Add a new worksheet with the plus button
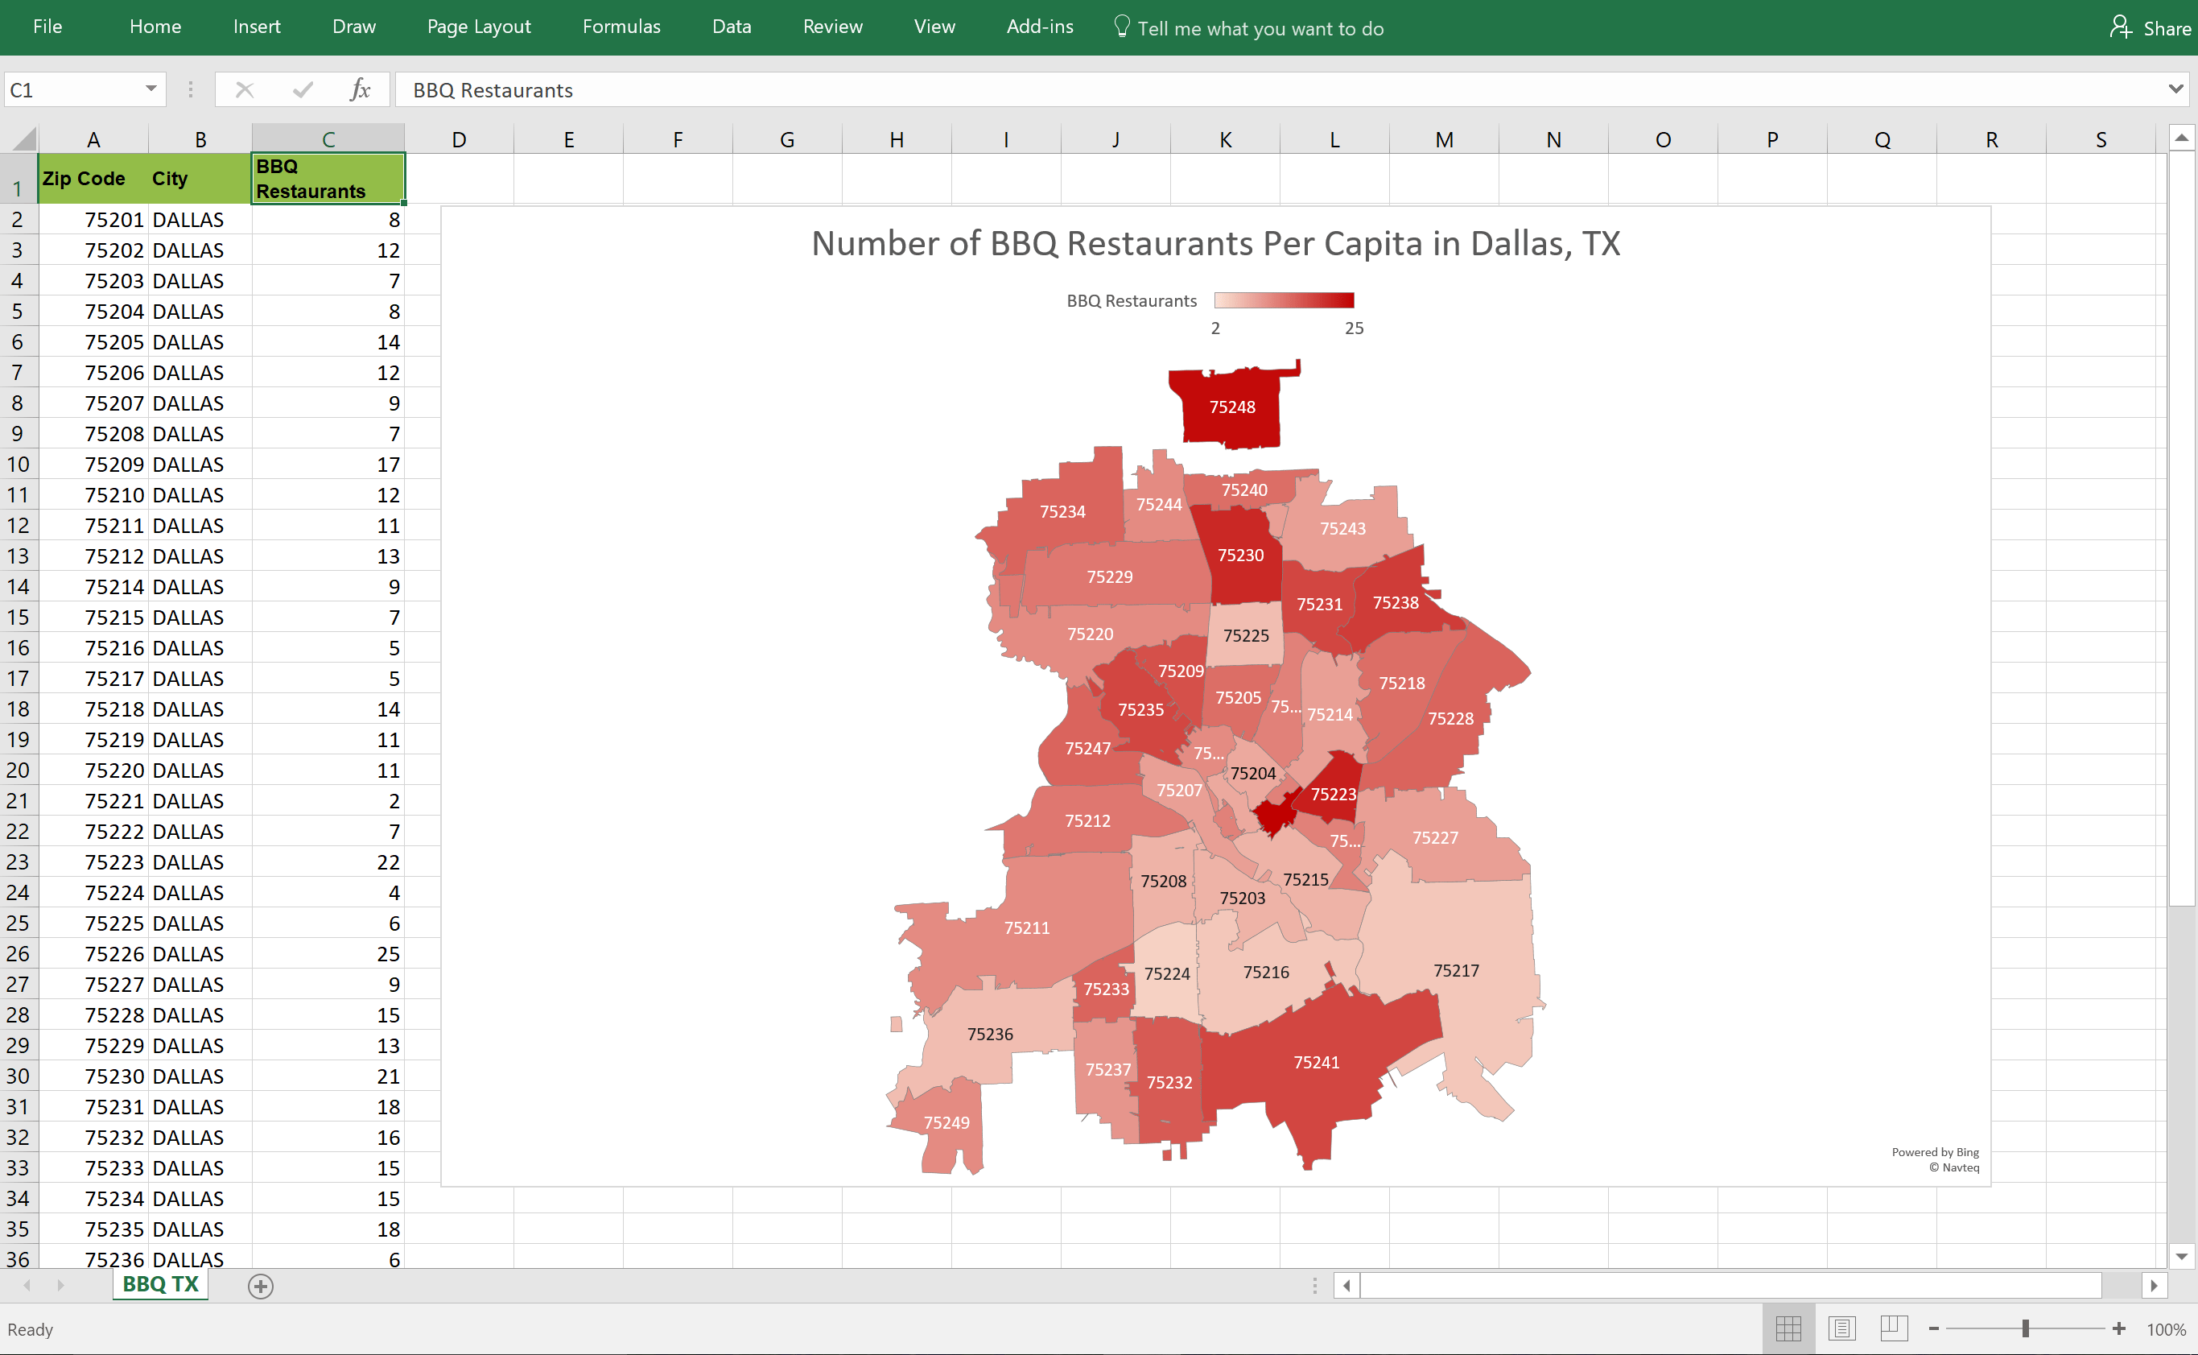This screenshot has height=1355, width=2198. tap(261, 1285)
